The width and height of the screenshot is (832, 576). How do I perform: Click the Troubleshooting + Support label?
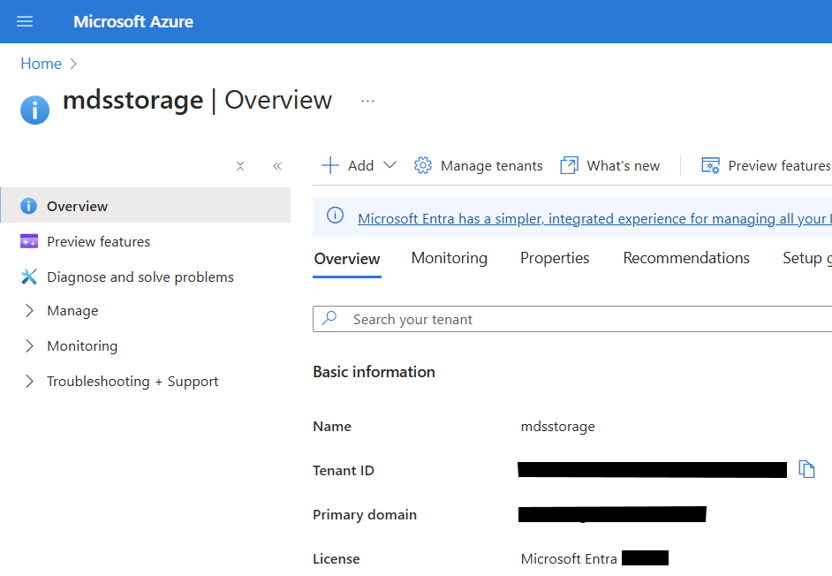tap(132, 381)
